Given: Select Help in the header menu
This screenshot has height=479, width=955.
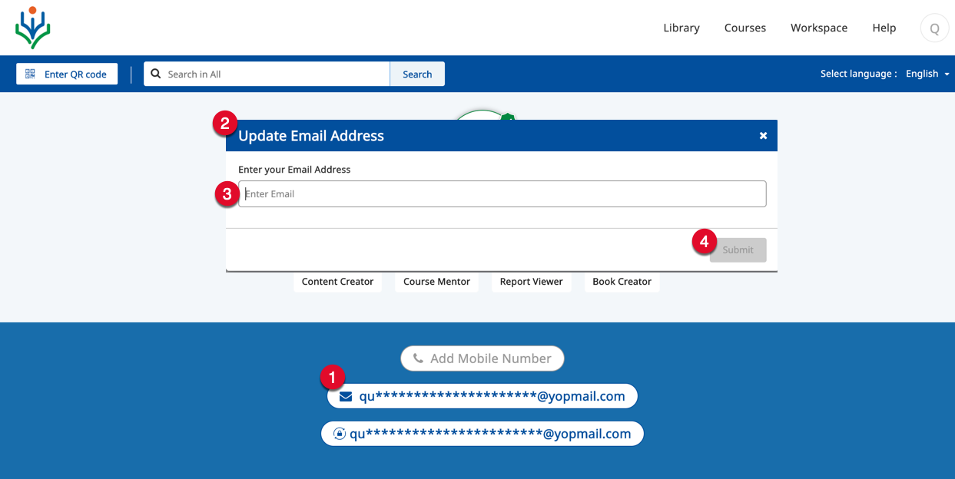Looking at the screenshot, I should pos(884,28).
